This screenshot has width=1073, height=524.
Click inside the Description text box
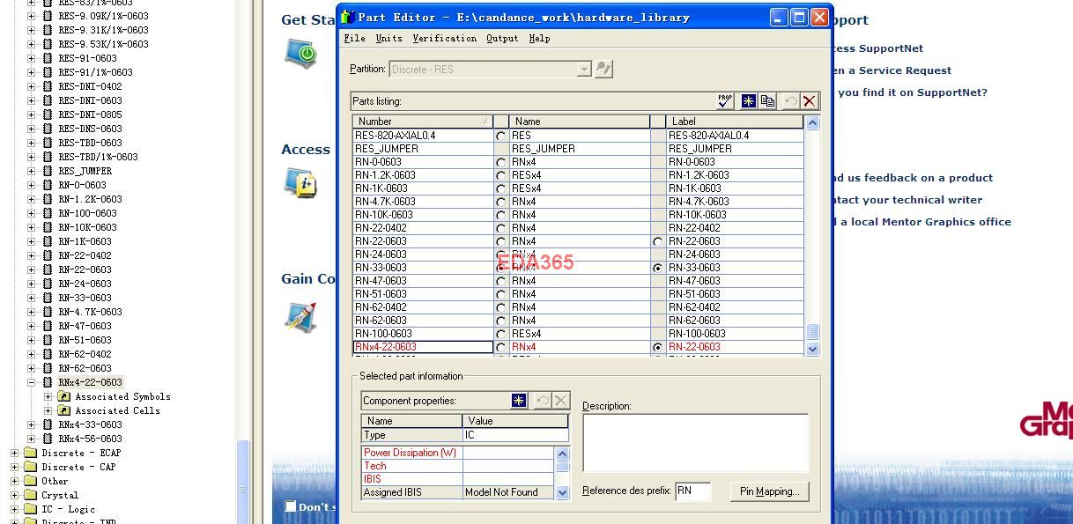[695, 443]
